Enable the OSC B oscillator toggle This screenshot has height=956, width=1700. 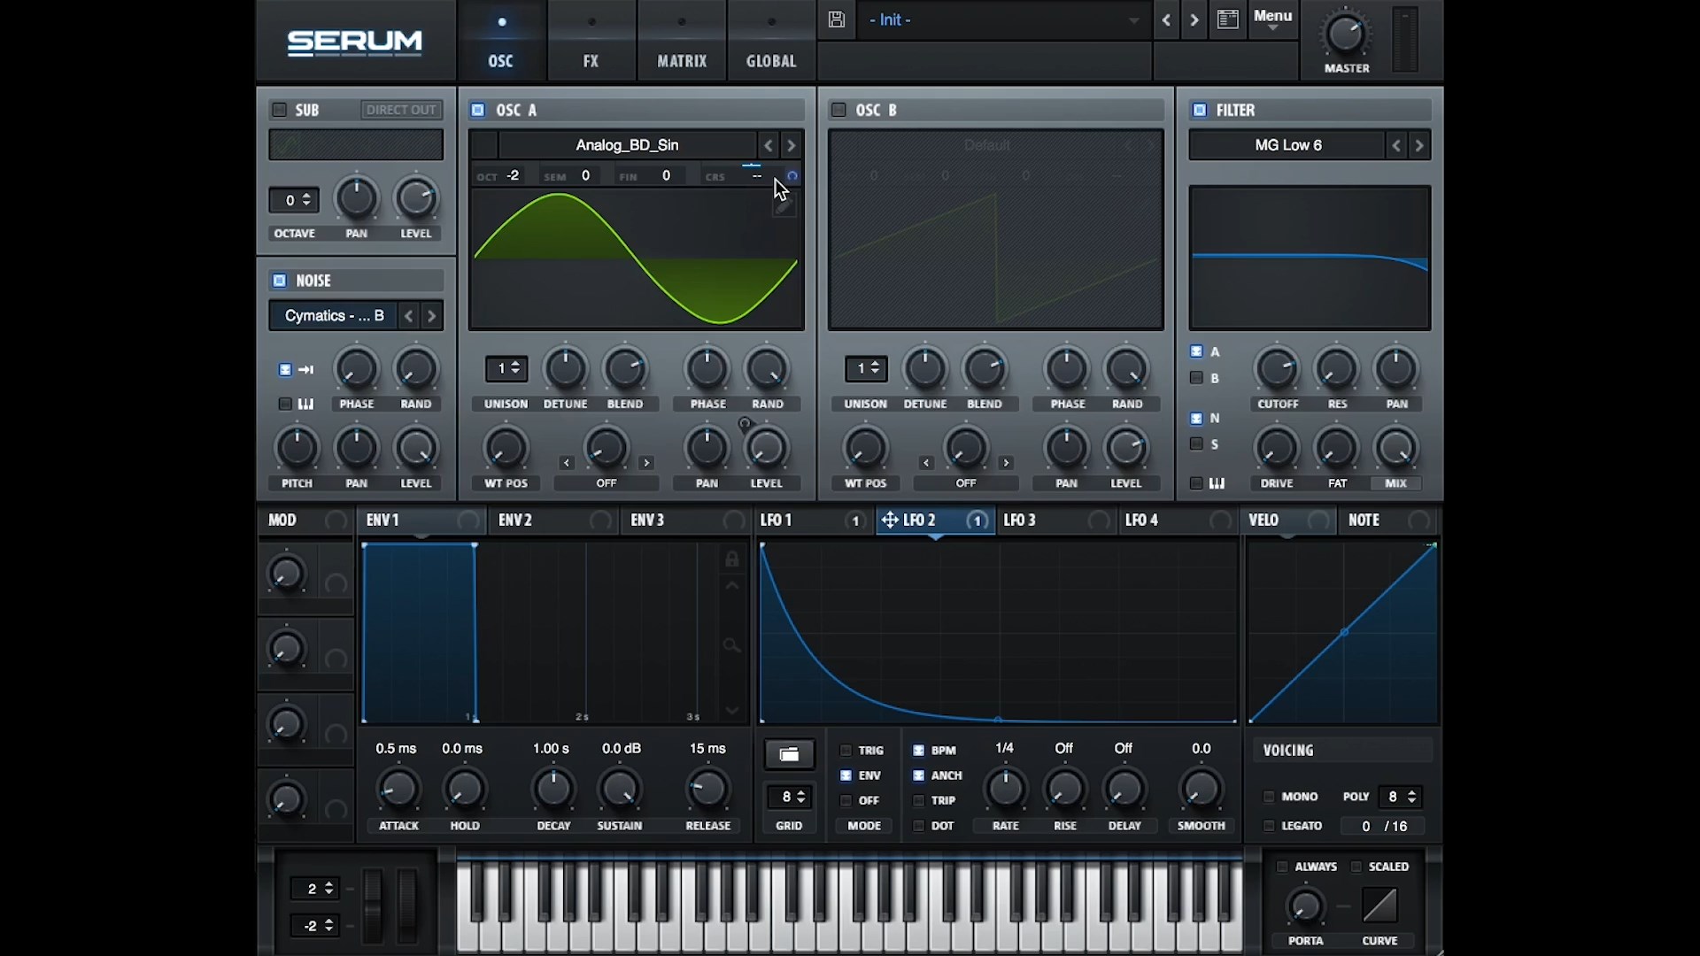[x=838, y=110]
